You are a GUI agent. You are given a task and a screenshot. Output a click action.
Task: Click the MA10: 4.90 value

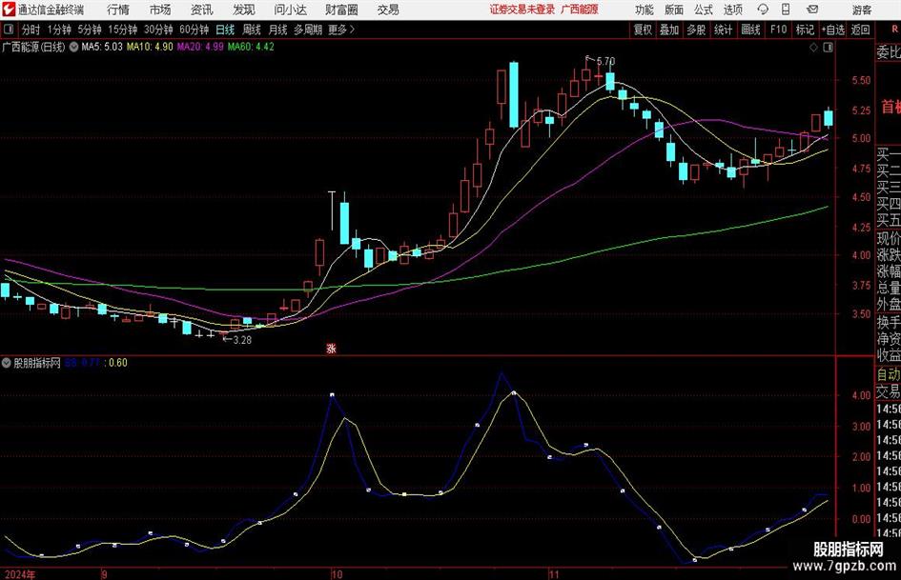150,47
